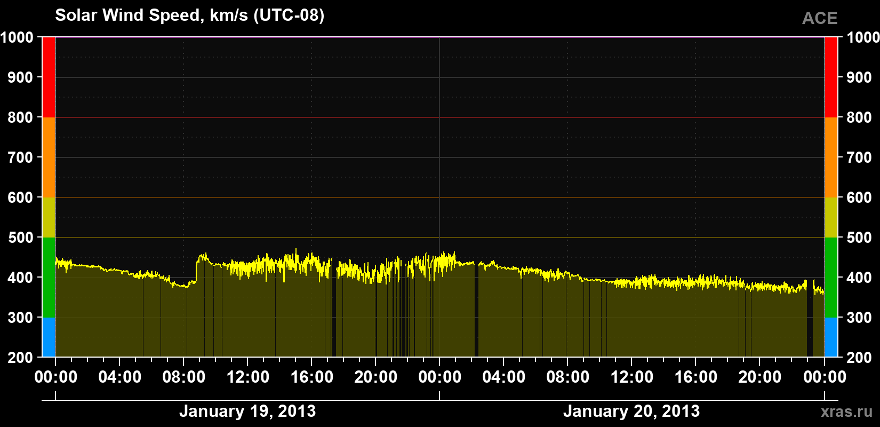Click the green color band on right scale
This screenshot has height=427, width=880.
pyautogui.click(x=831, y=278)
